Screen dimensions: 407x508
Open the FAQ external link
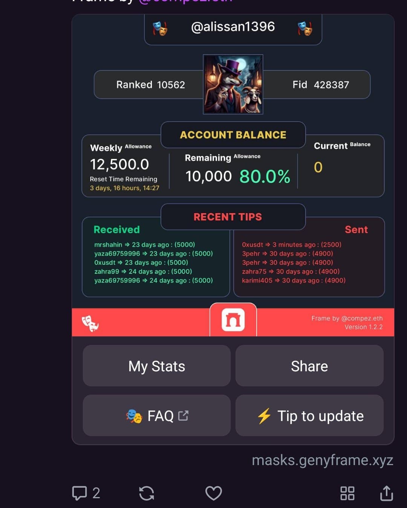(x=157, y=415)
